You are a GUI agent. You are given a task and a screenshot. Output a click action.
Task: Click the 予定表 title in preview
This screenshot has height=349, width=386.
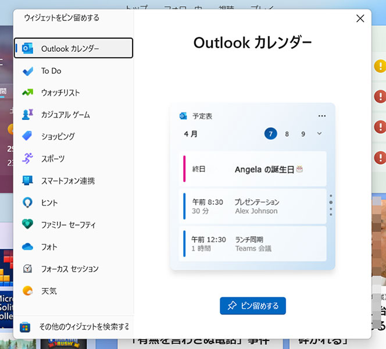point(202,116)
